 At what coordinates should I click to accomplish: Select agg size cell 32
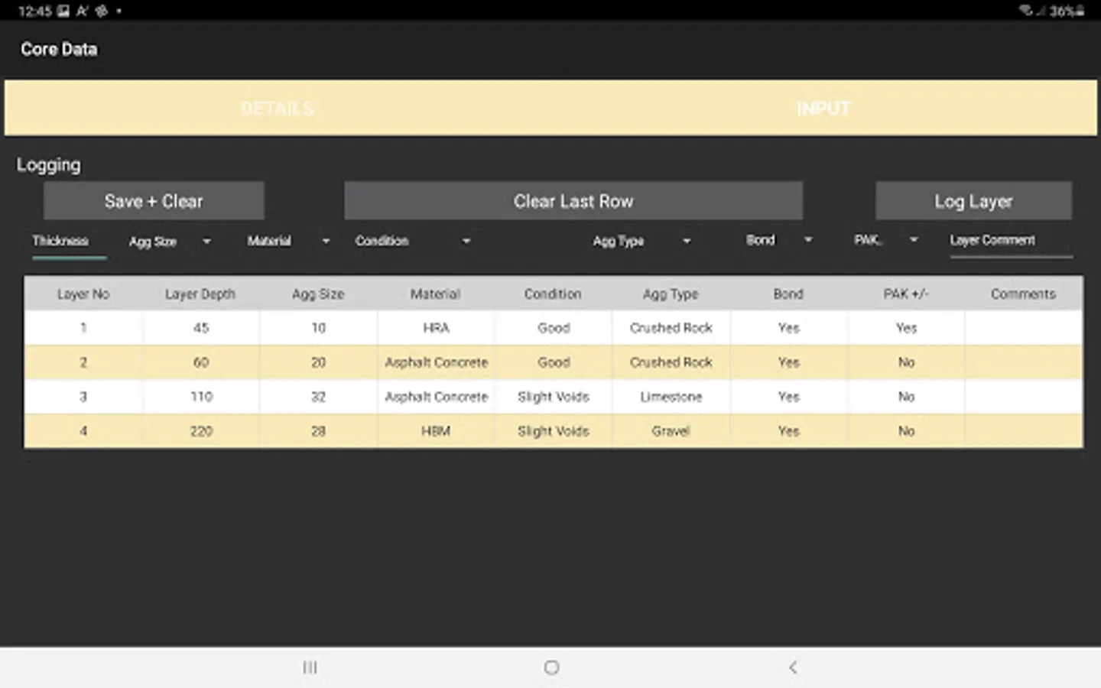point(318,397)
